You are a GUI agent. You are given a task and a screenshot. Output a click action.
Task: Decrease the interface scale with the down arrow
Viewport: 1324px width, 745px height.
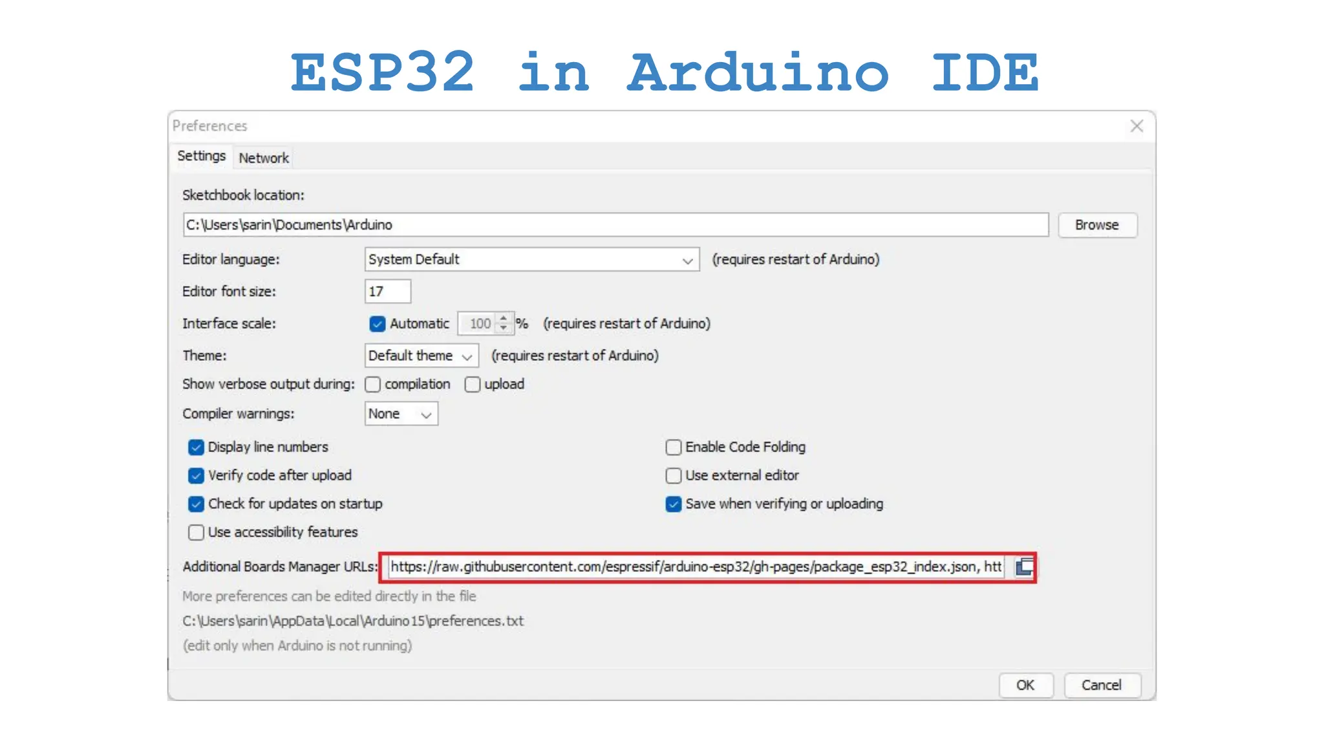point(504,329)
